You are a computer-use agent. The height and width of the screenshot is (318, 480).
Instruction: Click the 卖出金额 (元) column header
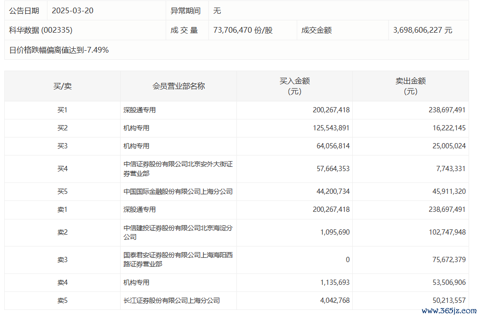click(x=410, y=86)
